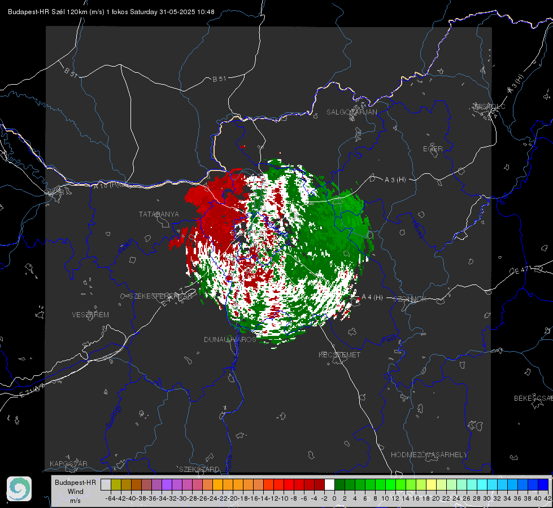Click the 'Heves' county label
553x508 pixels.
pyautogui.click(x=417, y=230)
